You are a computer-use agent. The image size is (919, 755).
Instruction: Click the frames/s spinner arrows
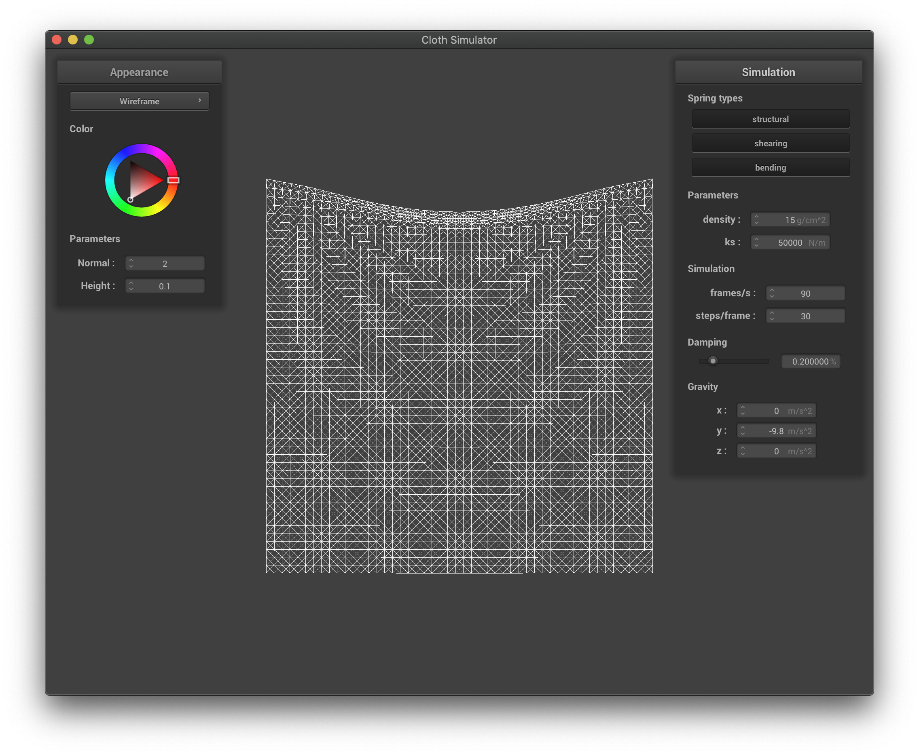[x=771, y=293]
